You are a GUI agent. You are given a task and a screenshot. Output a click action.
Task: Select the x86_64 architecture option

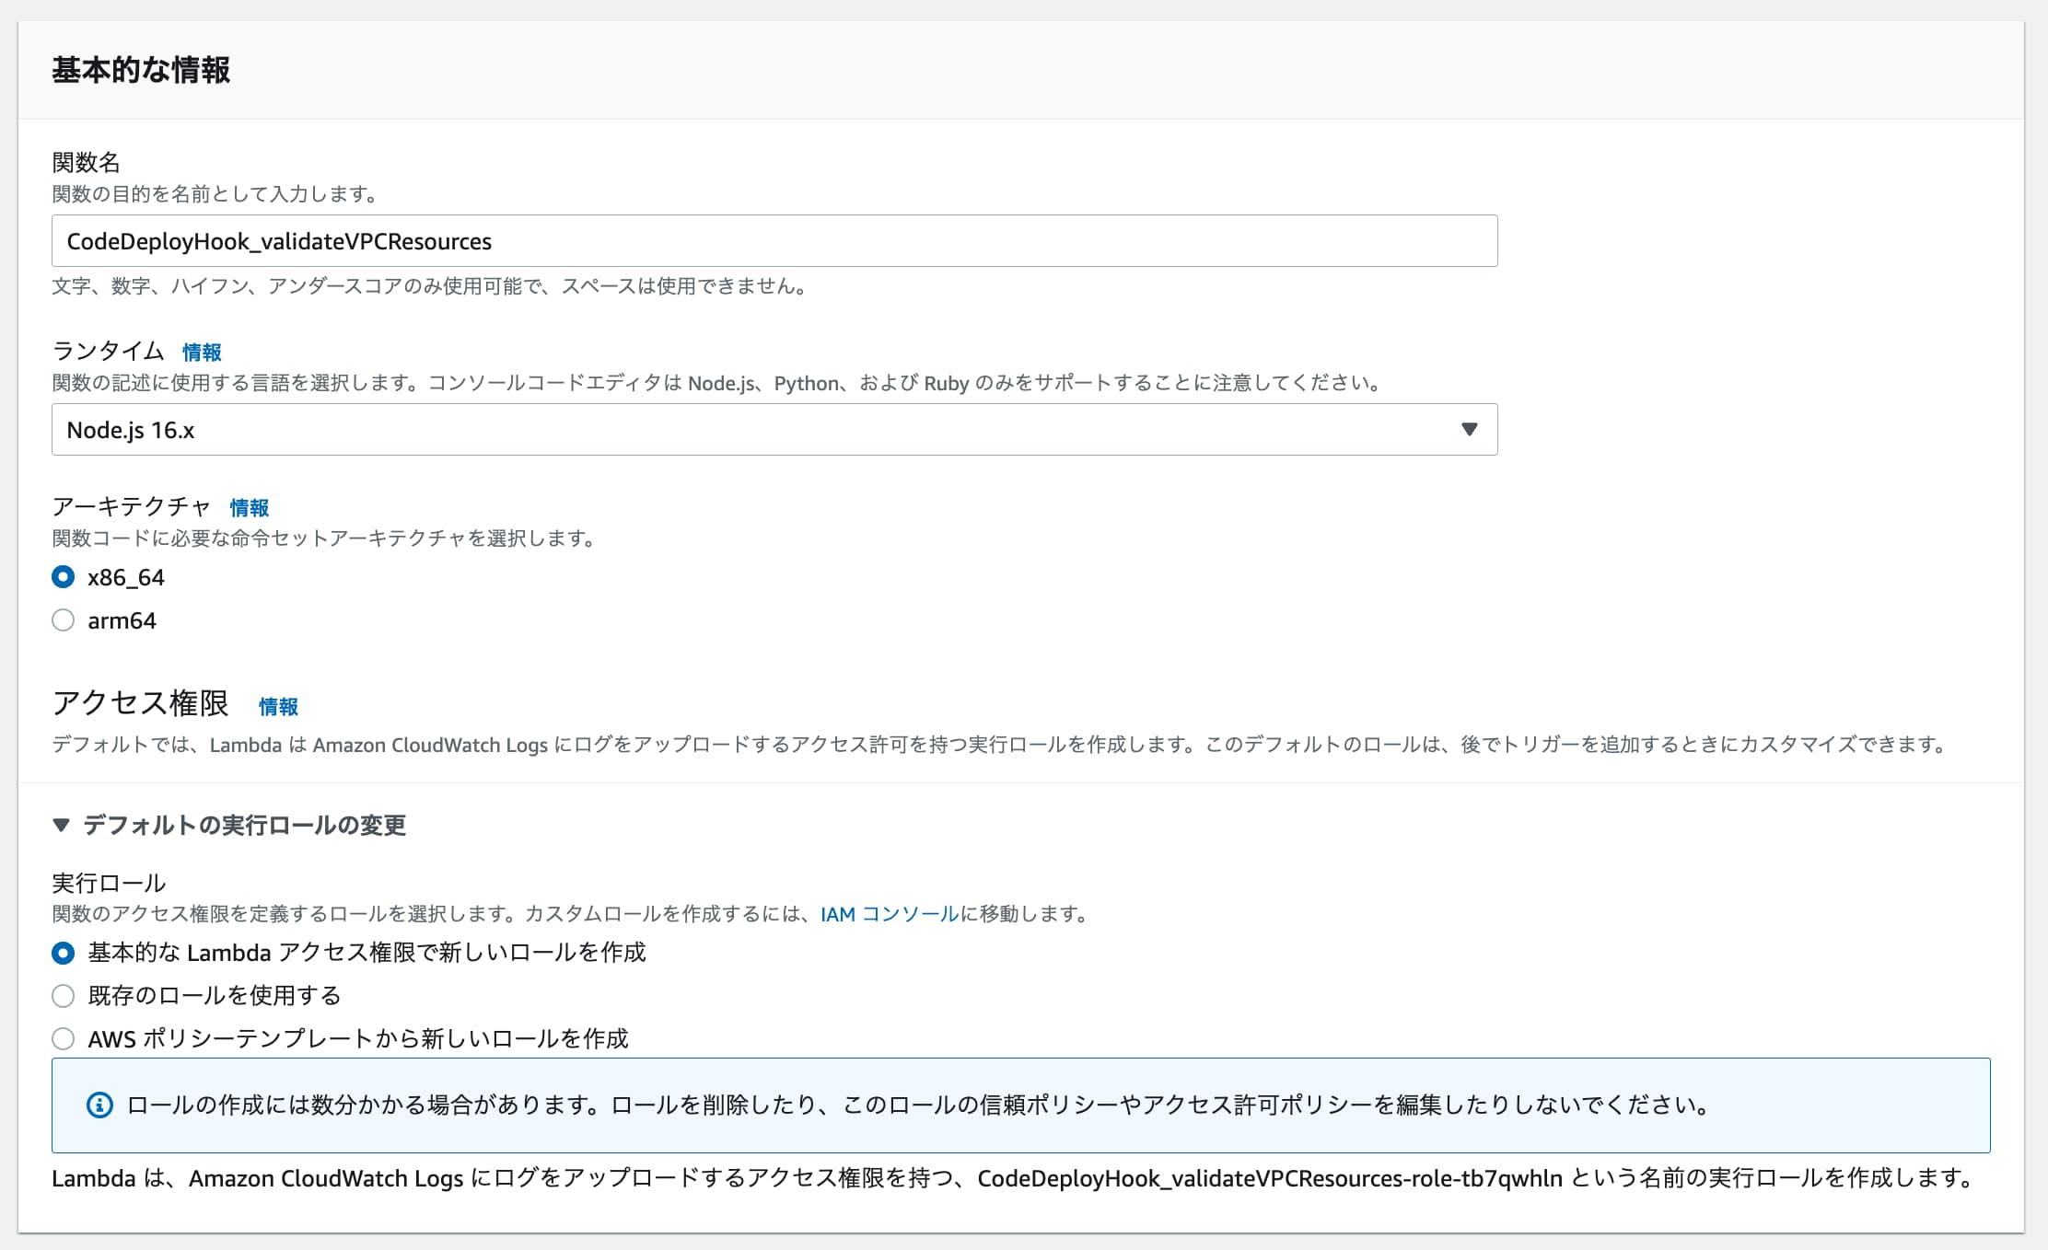pos(63,577)
